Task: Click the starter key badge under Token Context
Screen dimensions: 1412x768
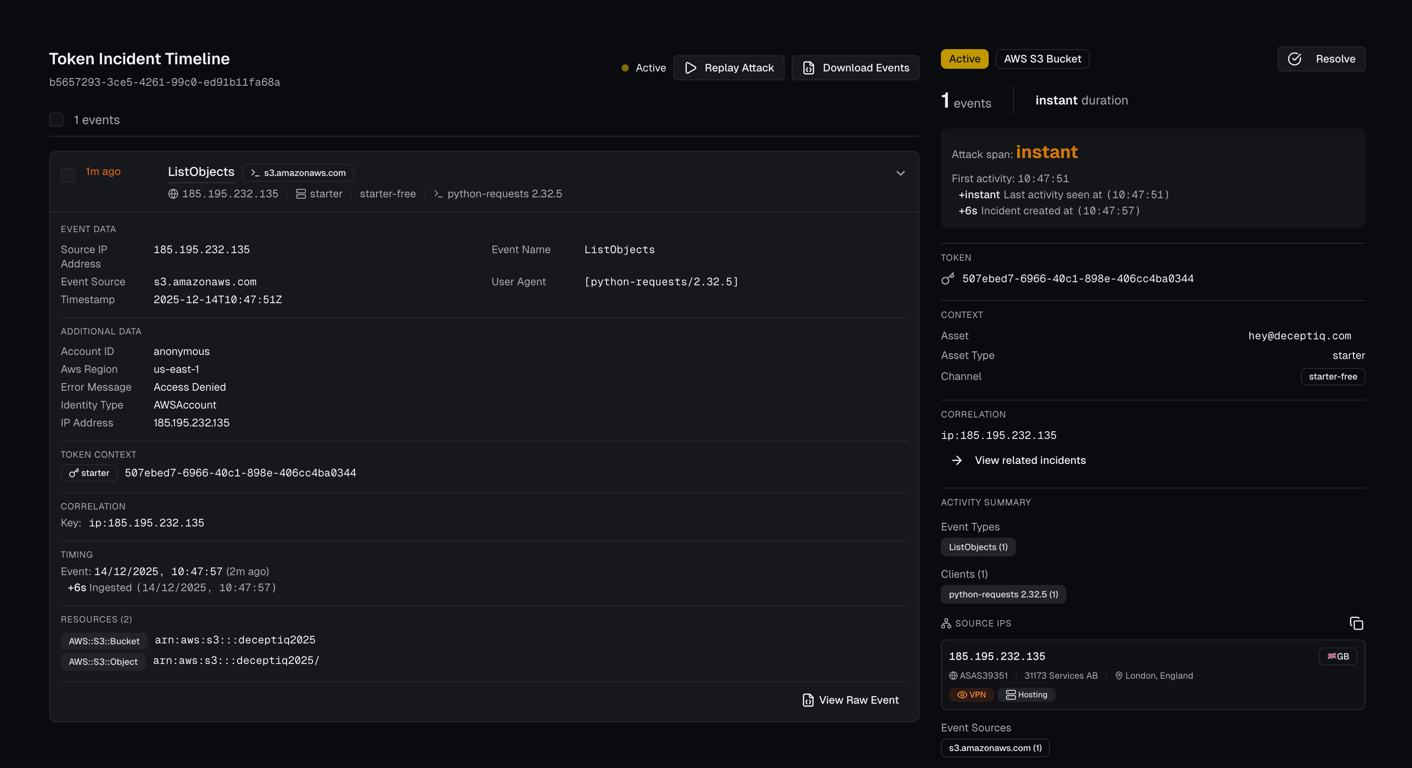Action: point(88,472)
